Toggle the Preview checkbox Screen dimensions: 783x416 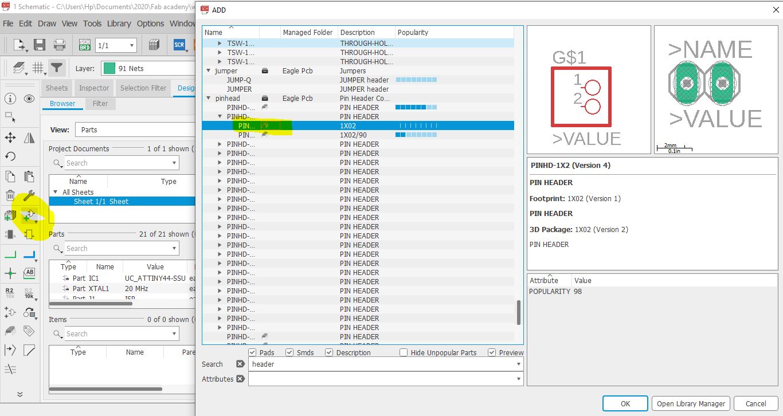click(x=492, y=352)
